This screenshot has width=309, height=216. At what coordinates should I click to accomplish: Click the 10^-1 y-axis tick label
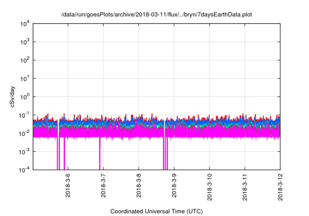pos(24,115)
